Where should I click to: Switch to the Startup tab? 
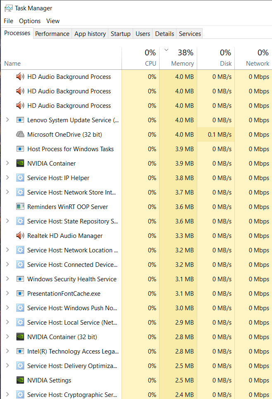pos(120,33)
